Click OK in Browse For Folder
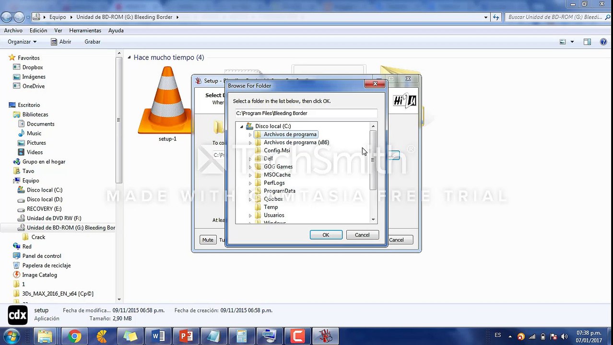Screen dimensions: 613x345 point(326,235)
